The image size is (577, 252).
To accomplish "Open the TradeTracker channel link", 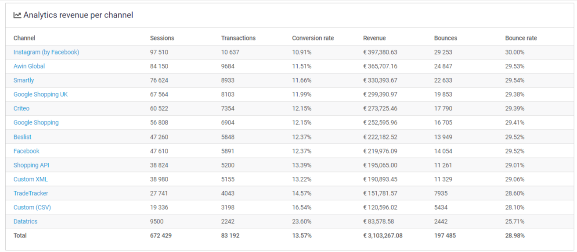I will coord(31,193).
